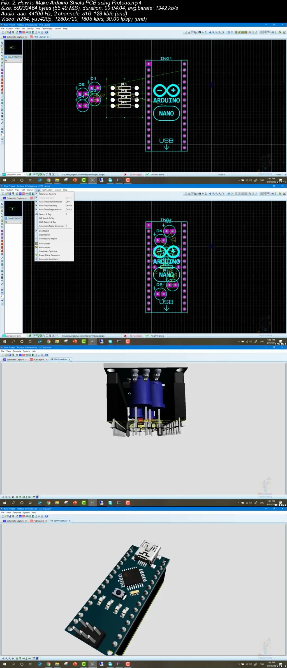The image size is (287, 668).
Task: Click the save icon in first frame toolbar
Action: point(10,33)
